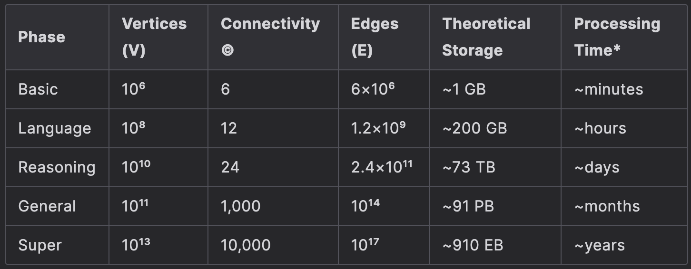The width and height of the screenshot is (691, 269).
Task: Click the ~91 PB storage cell
Action: click(468, 206)
